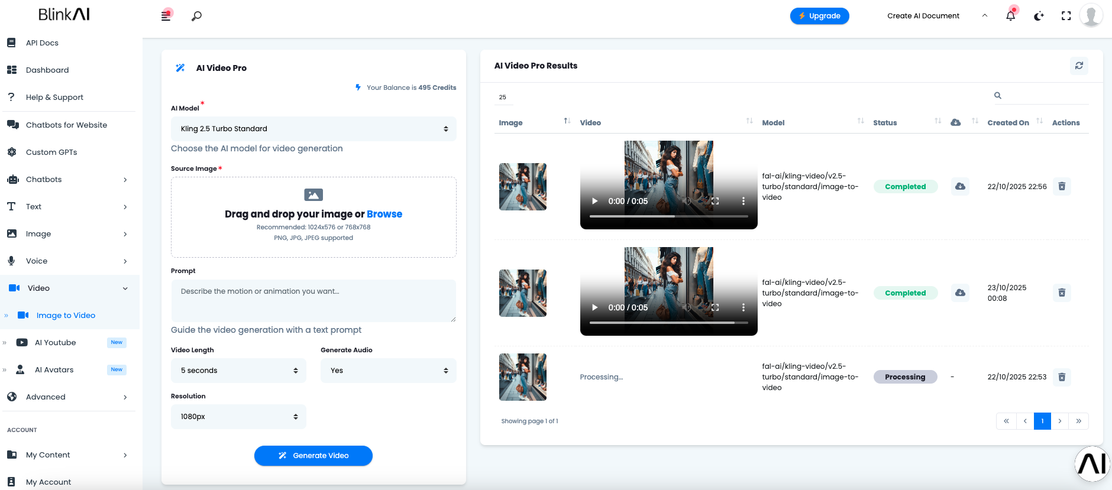
Task: Play the first result video
Action: (594, 201)
